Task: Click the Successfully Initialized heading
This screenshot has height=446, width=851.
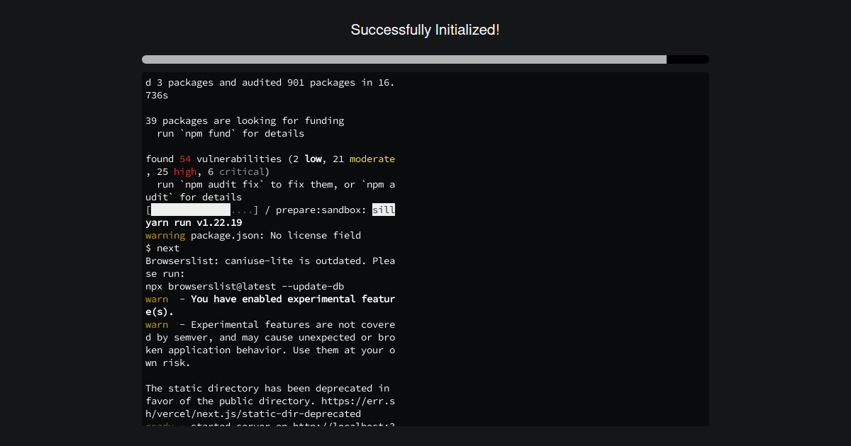Action: [x=425, y=30]
